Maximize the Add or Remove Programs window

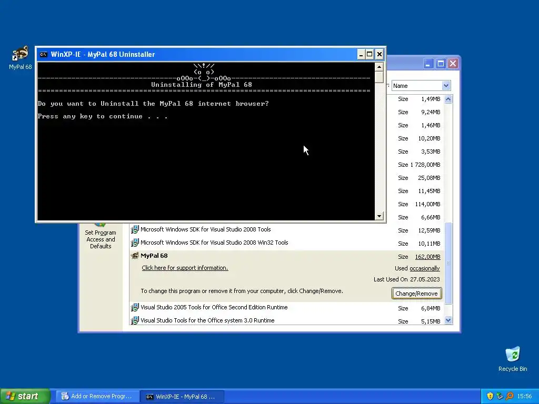(441, 64)
